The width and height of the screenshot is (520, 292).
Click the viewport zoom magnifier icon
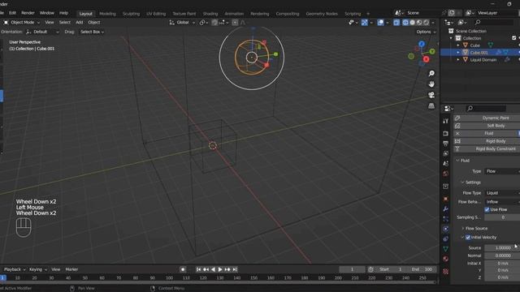click(x=431, y=74)
